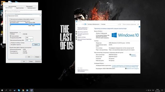The height and width of the screenshot is (92, 165).
Task: Click search magnifier in control panel search
Action: pos(138,24)
